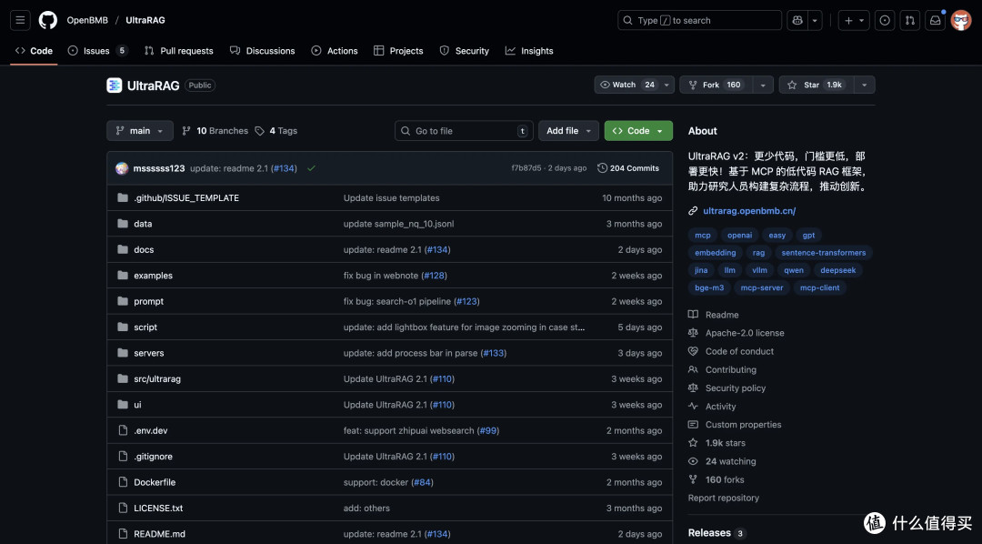Open the hamburger navigation menu
This screenshot has height=544, width=982.
[20, 20]
